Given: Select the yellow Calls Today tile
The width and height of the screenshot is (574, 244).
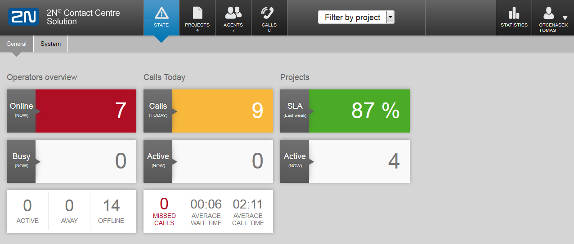Looking at the screenshot, I should (208, 111).
